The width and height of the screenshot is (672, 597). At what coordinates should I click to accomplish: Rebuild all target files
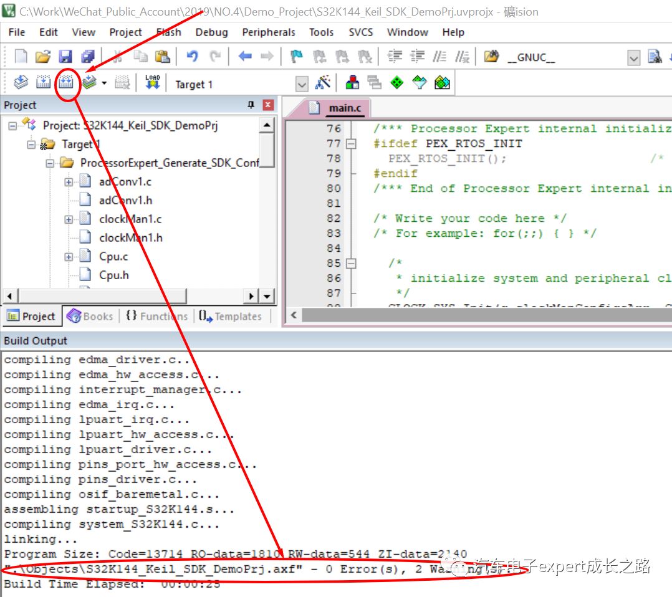click(65, 82)
